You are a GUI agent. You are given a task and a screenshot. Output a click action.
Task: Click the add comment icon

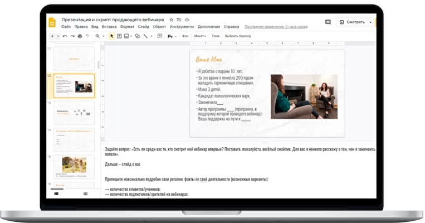(x=160, y=36)
